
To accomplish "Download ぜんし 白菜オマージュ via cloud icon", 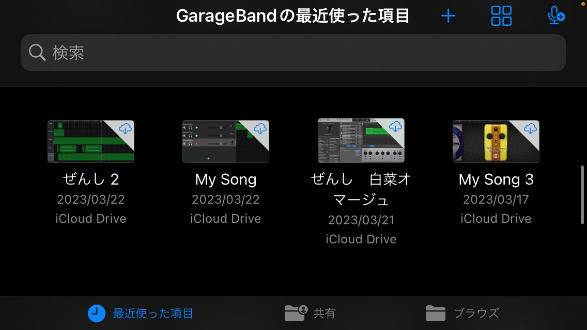I will pos(395,127).
